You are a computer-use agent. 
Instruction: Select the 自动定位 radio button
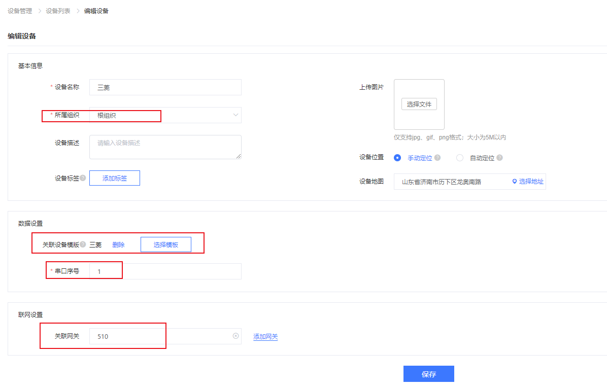[460, 158]
